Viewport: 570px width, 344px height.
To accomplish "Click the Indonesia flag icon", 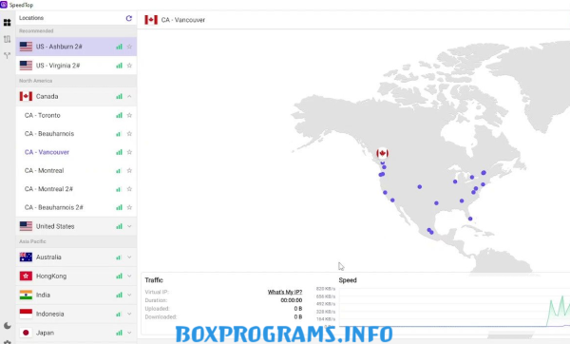I will [x=26, y=314].
